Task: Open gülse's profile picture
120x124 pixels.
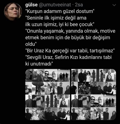Action: (13, 12)
